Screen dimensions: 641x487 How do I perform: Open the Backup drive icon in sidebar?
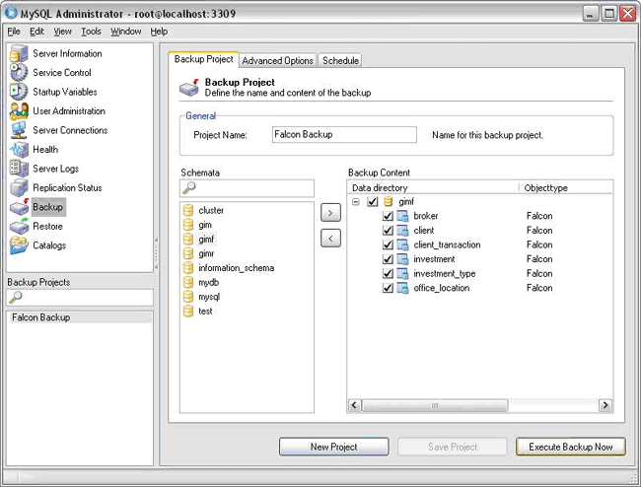tap(19, 207)
